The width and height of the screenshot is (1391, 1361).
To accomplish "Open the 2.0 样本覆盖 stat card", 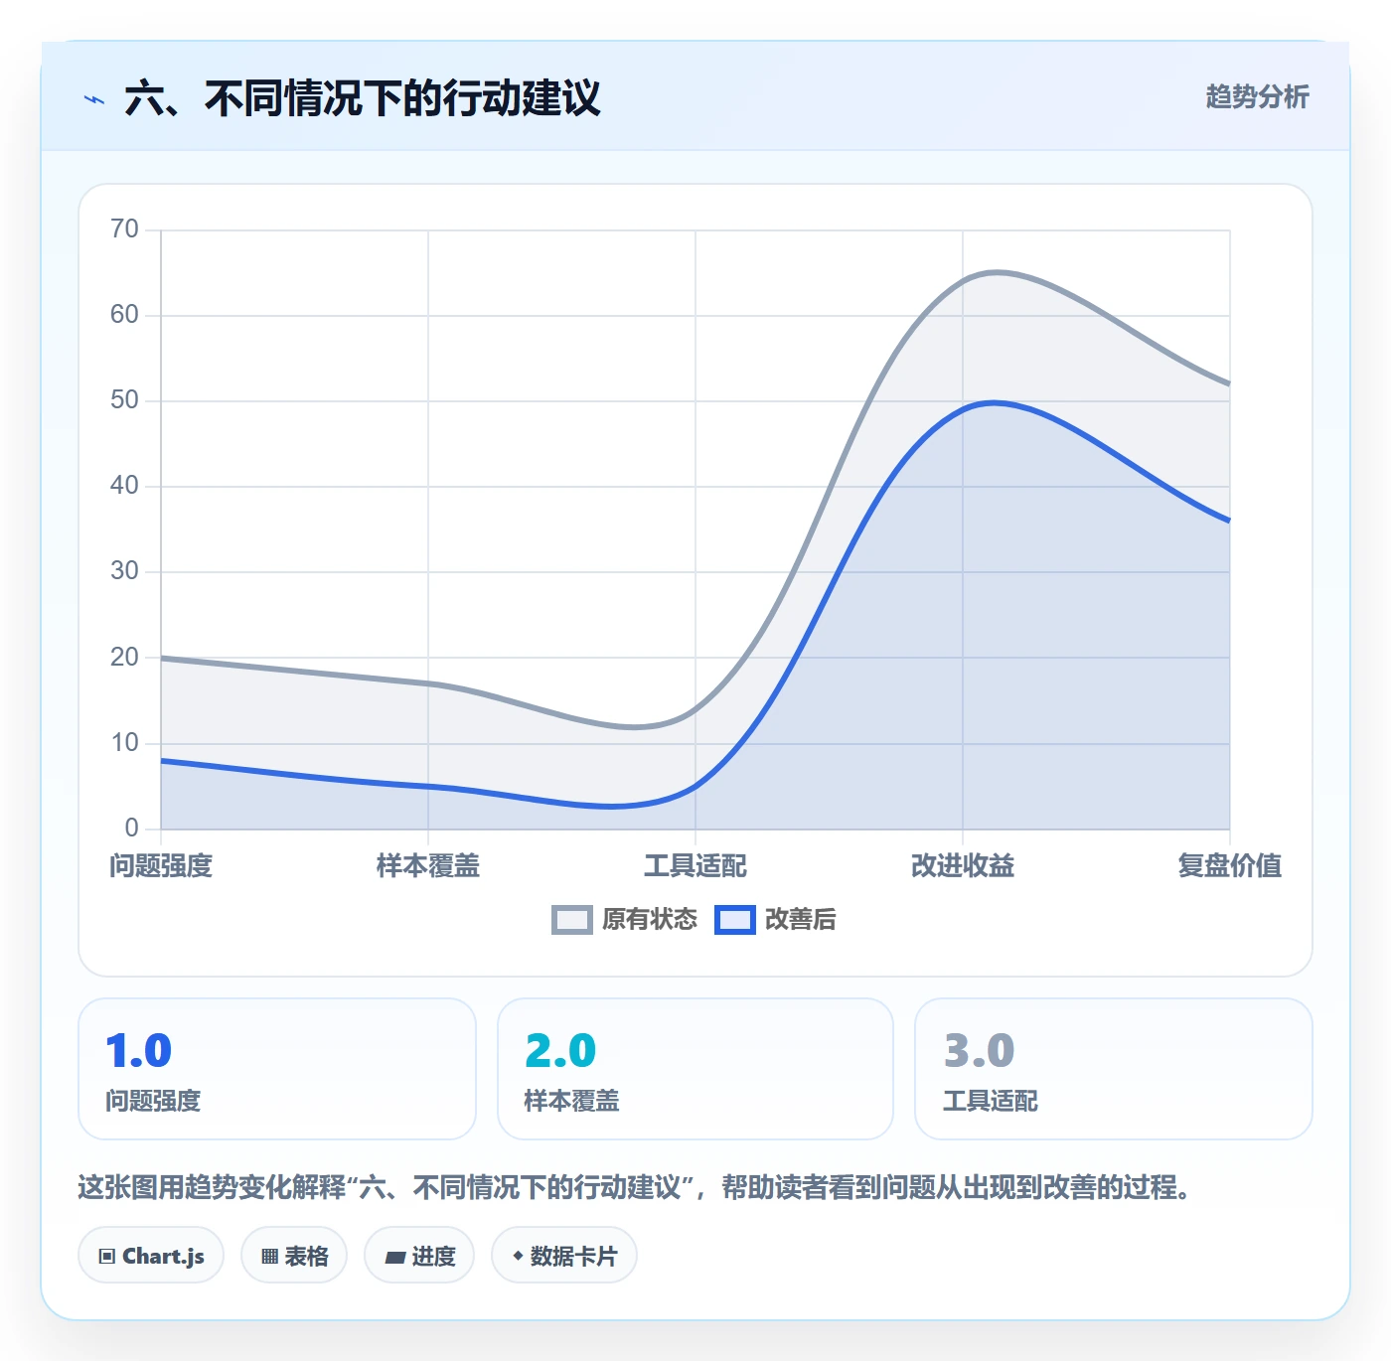I will pos(695,1069).
